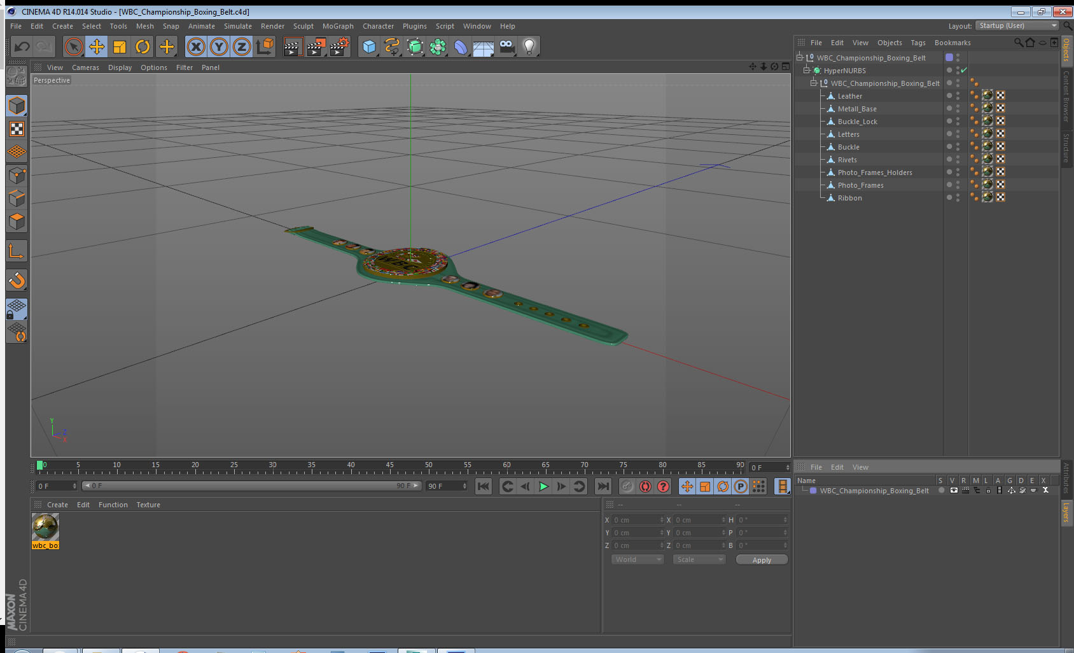The width and height of the screenshot is (1074, 653).
Task: Toggle X axis lock icon
Action: 197,46
